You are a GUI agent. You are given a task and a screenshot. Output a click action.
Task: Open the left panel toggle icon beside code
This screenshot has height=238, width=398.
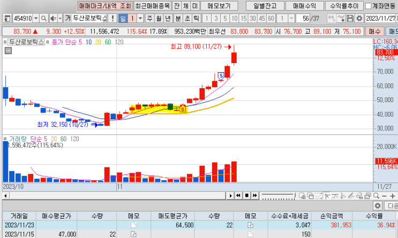[7, 19]
